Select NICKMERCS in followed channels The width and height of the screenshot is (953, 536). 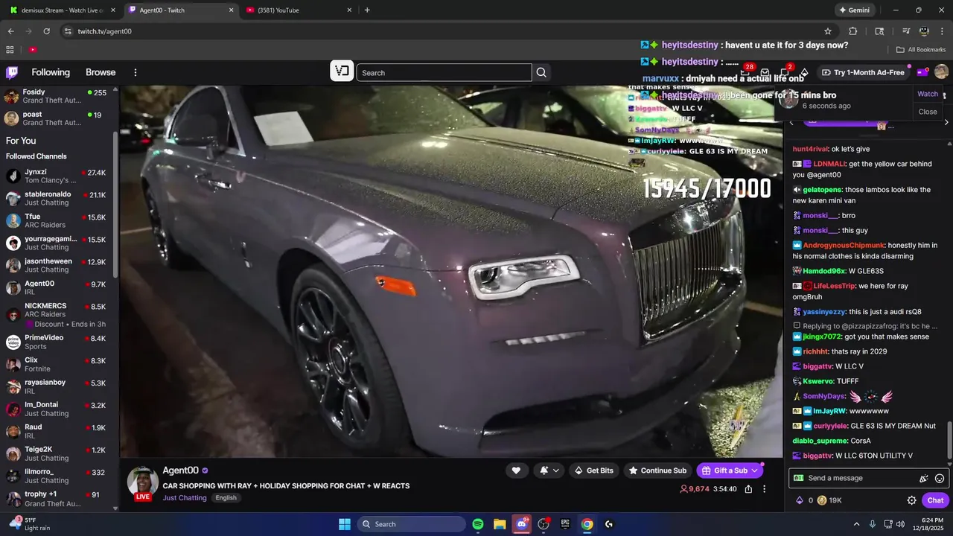coord(57,315)
